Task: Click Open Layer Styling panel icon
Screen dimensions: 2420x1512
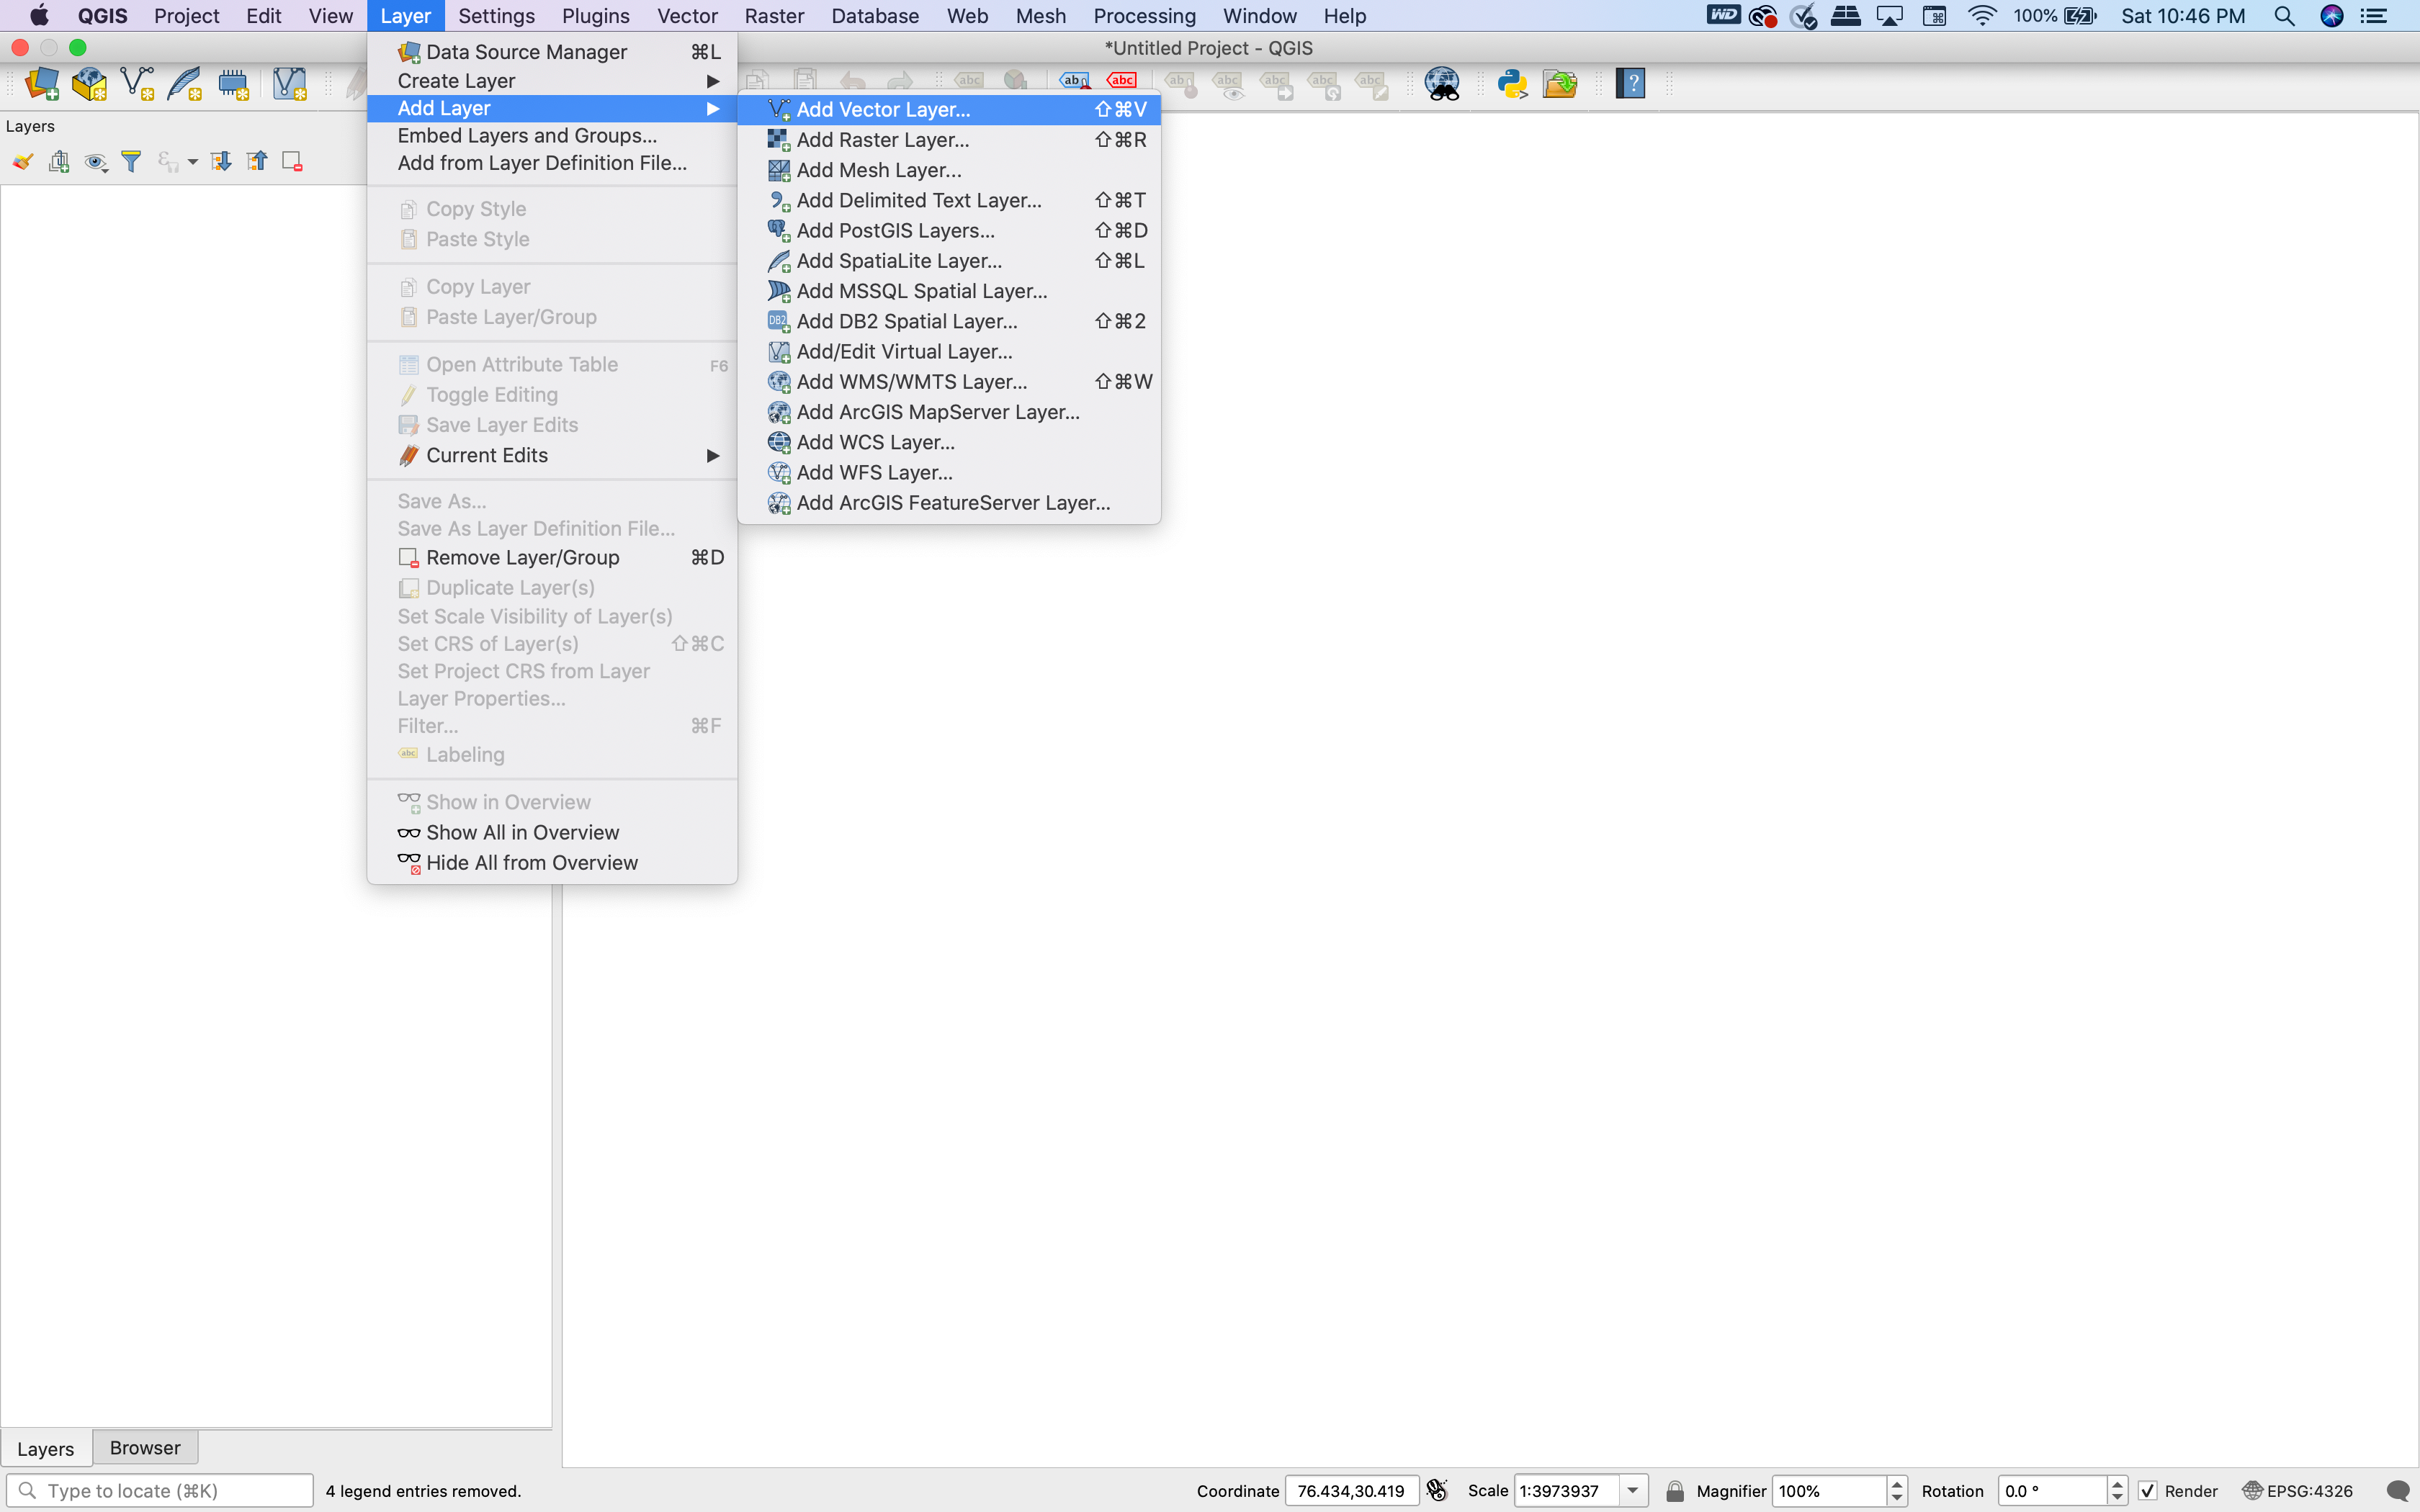Action: 22,162
